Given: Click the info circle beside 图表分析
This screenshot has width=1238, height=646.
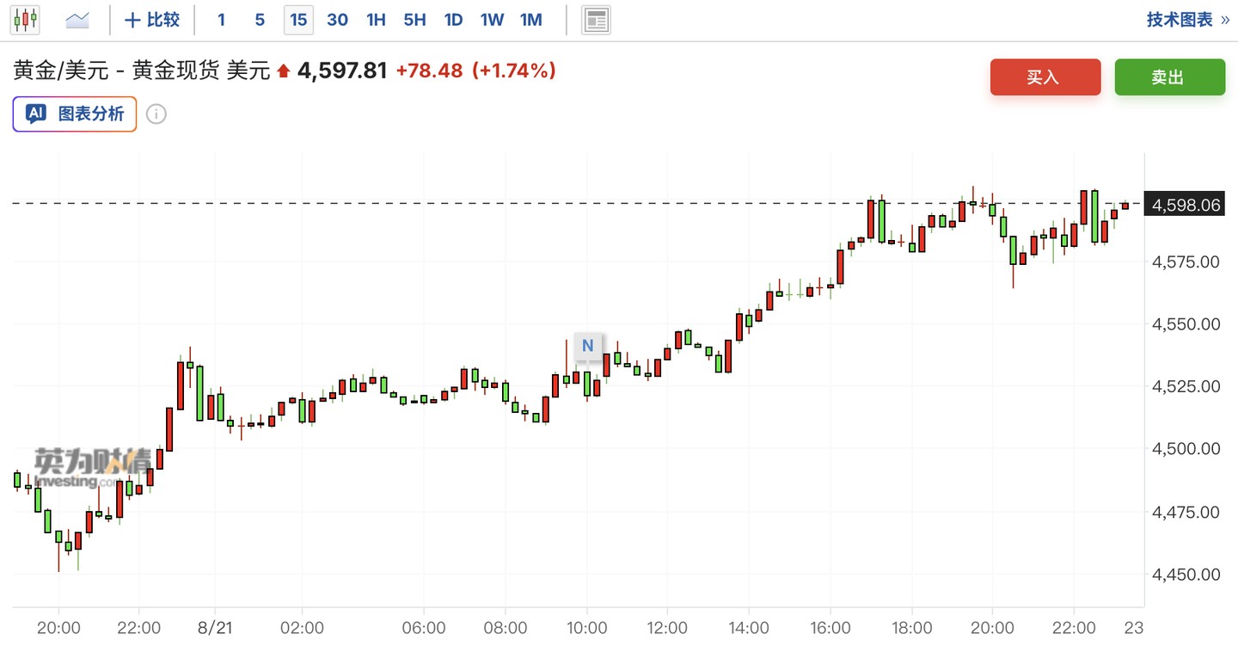Looking at the screenshot, I should click(x=156, y=114).
